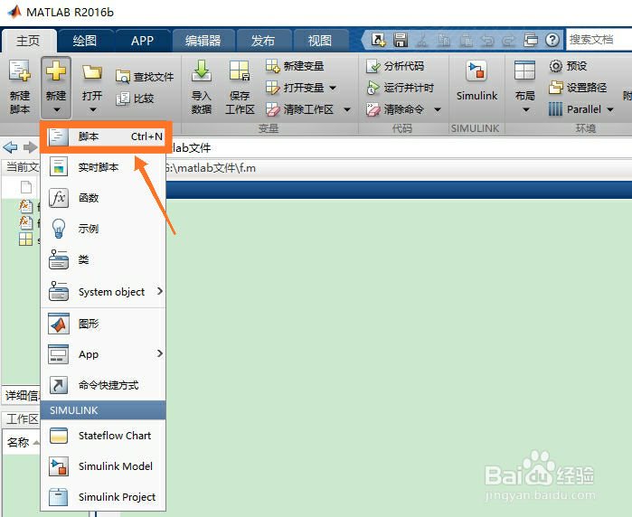Select Simulink Model menu item

coord(103,466)
